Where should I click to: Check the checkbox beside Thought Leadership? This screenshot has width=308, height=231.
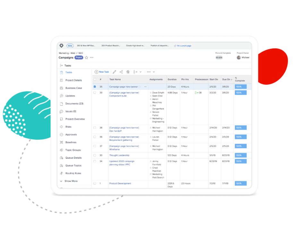[95, 155]
